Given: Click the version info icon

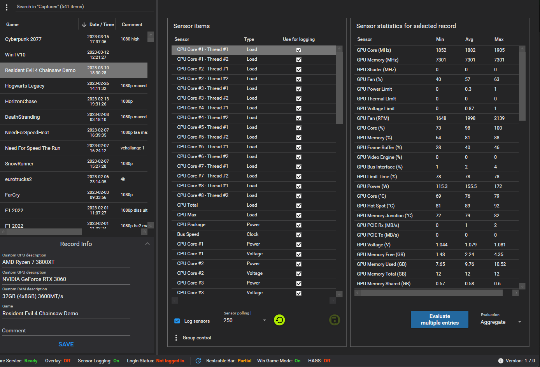Looking at the screenshot, I should (x=501, y=361).
